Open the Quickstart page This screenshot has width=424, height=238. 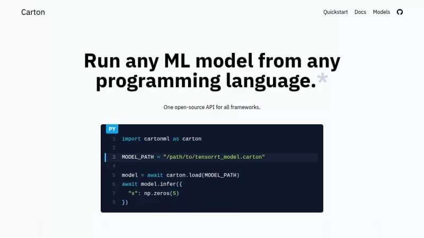point(336,12)
